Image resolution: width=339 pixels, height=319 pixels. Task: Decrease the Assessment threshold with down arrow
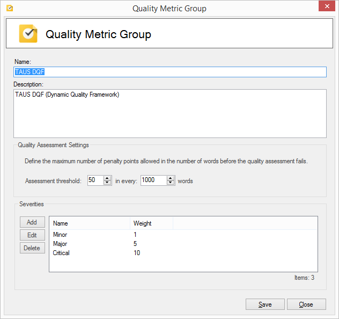click(107, 183)
